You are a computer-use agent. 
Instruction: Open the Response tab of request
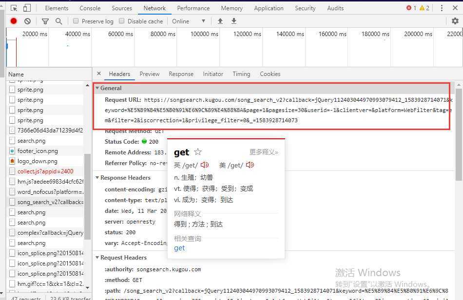click(181, 74)
